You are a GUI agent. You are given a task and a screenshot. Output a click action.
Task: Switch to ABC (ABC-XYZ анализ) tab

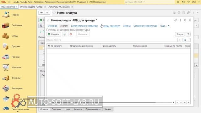[59, 7]
